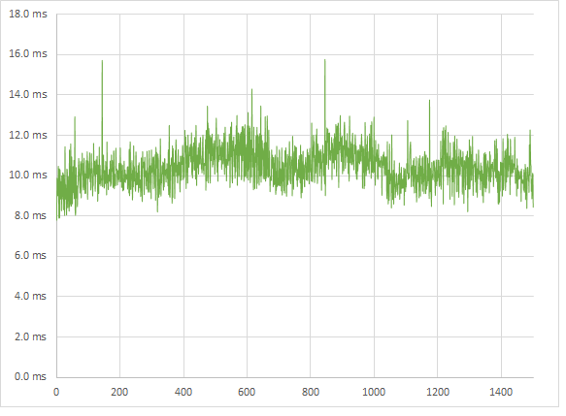Select the 800 x-axis label
The image size is (566, 416).
point(311,392)
